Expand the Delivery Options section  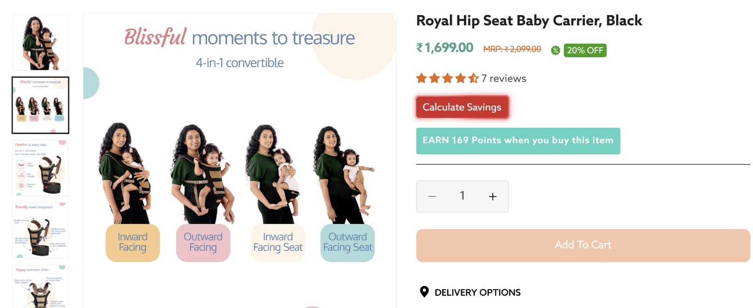pyautogui.click(x=477, y=293)
